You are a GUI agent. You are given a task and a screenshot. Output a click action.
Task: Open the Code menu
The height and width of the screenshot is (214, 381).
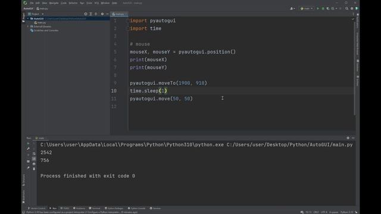point(64,3)
